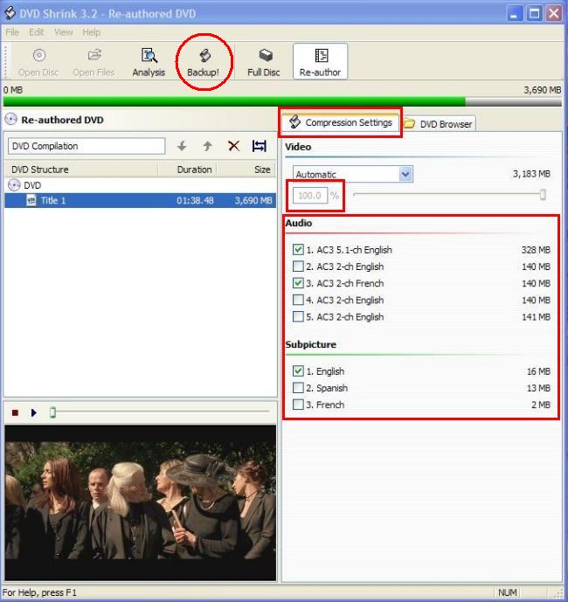This screenshot has height=602, width=568.
Task: Uncheck English subpicture
Action: click(x=298, y=370)
